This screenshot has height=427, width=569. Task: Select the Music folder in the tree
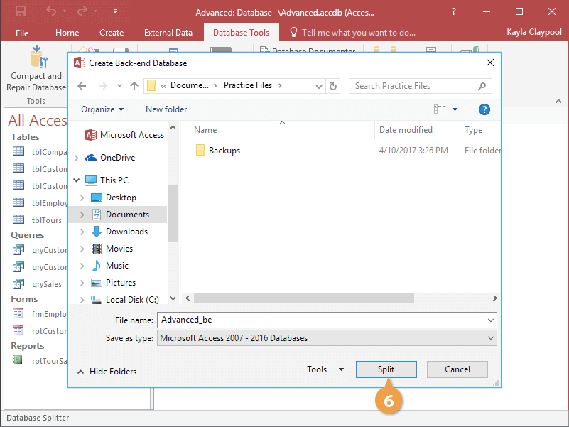(110, 266)
